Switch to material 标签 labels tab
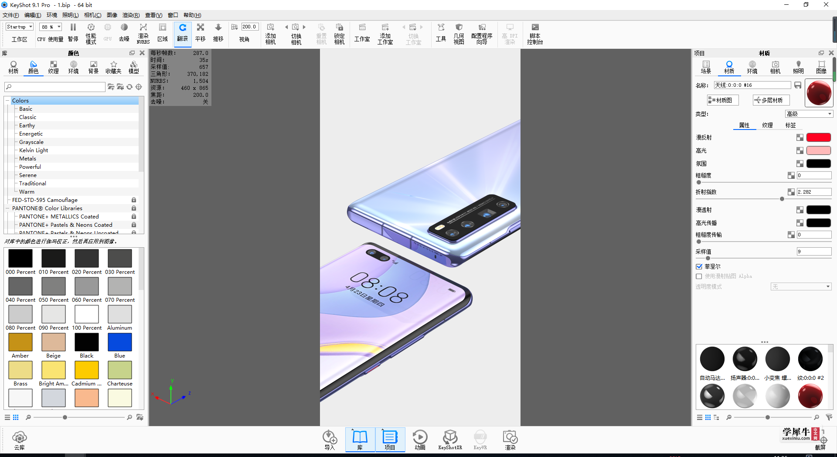 click(790, 125)
